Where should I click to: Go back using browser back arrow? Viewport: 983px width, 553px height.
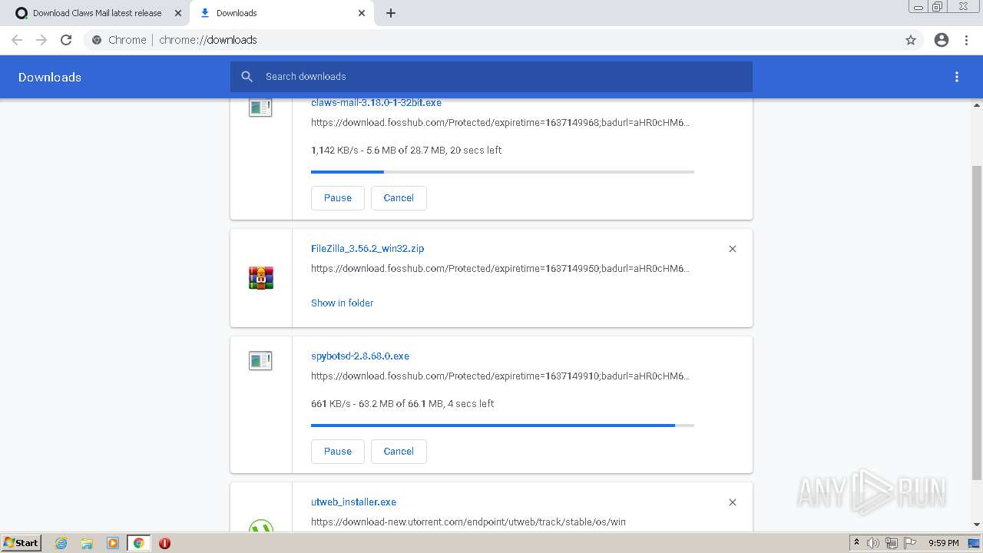pos(17,40)
